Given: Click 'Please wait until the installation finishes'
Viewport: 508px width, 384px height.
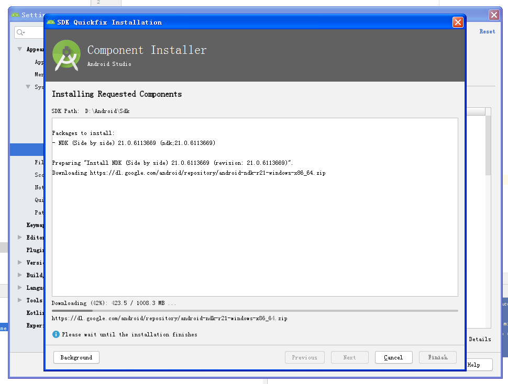Looking at the screenshot, I should (x=129, y=334).
